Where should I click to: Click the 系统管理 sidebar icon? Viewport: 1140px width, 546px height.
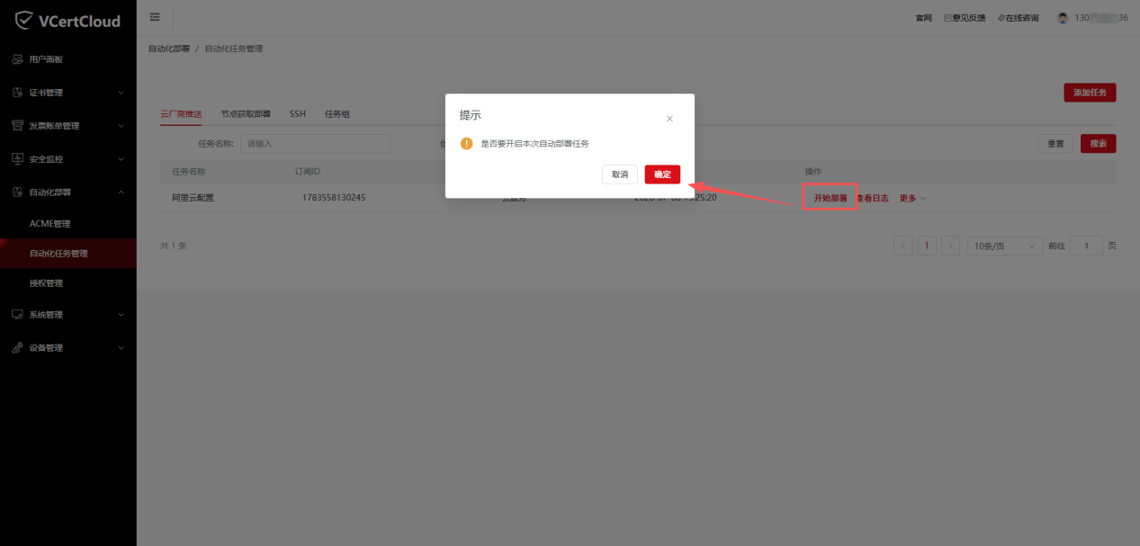click(17, 315)
